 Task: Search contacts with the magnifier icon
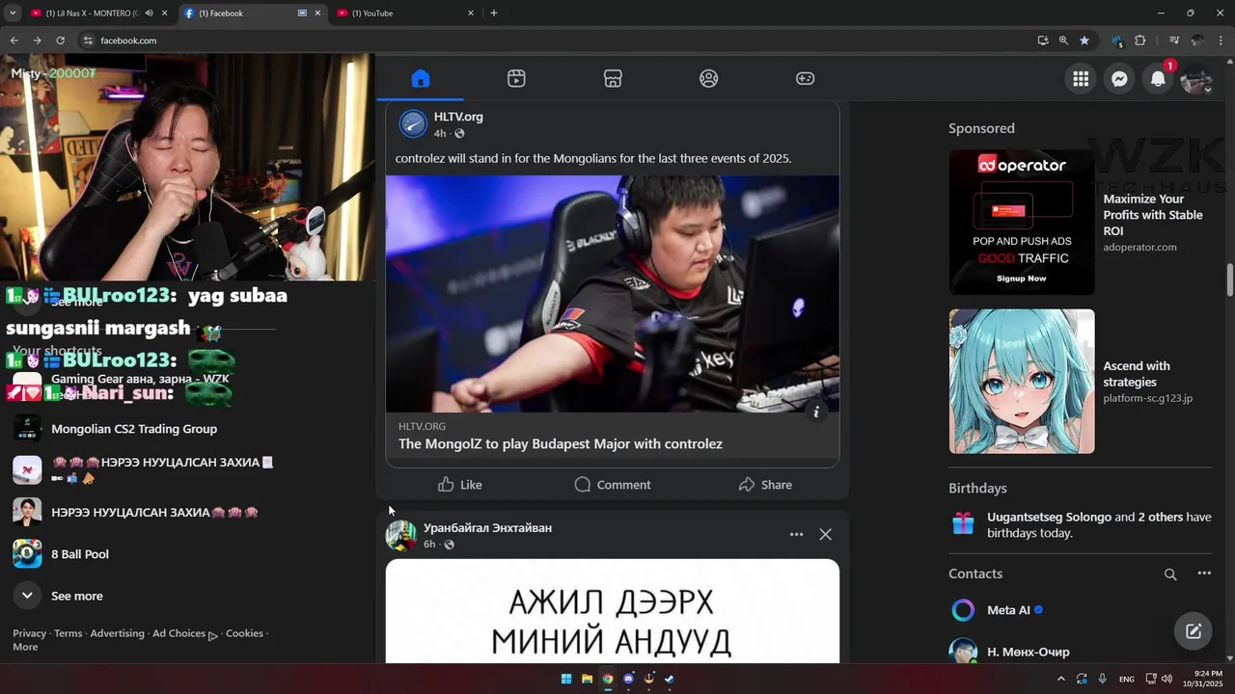[x=1170, y=574]
